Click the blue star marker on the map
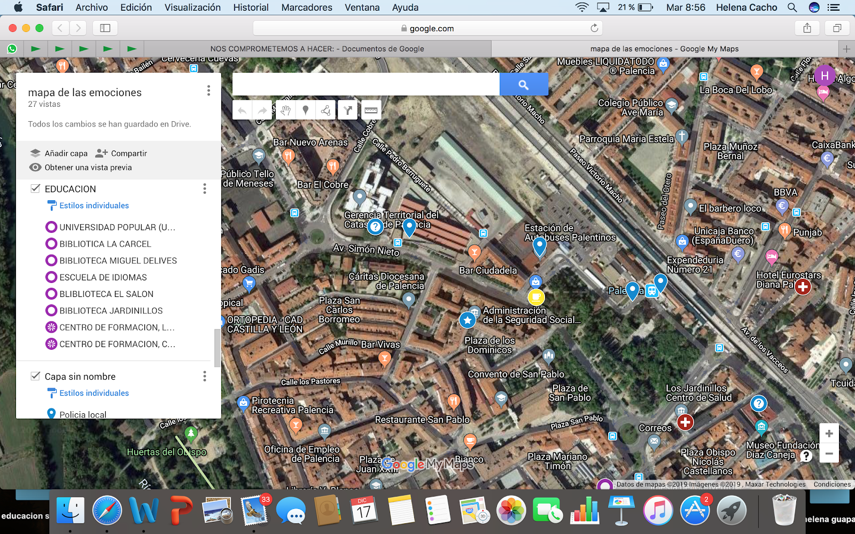The width and height of the screenshot is (855, 534). click(x=468, y=320)
